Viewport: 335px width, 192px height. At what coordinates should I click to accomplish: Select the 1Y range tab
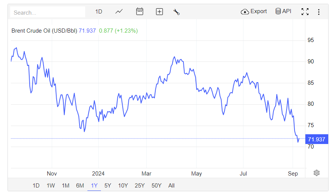click(94, 186)
